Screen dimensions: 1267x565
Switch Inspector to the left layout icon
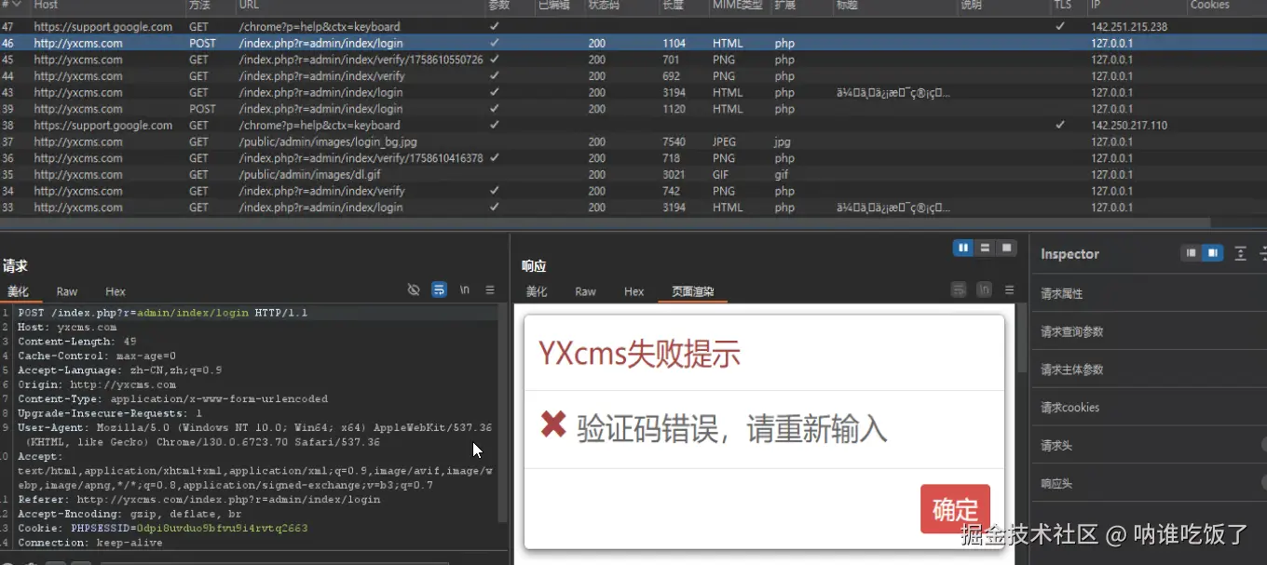pyautogui.click(x=1191, y=253)
